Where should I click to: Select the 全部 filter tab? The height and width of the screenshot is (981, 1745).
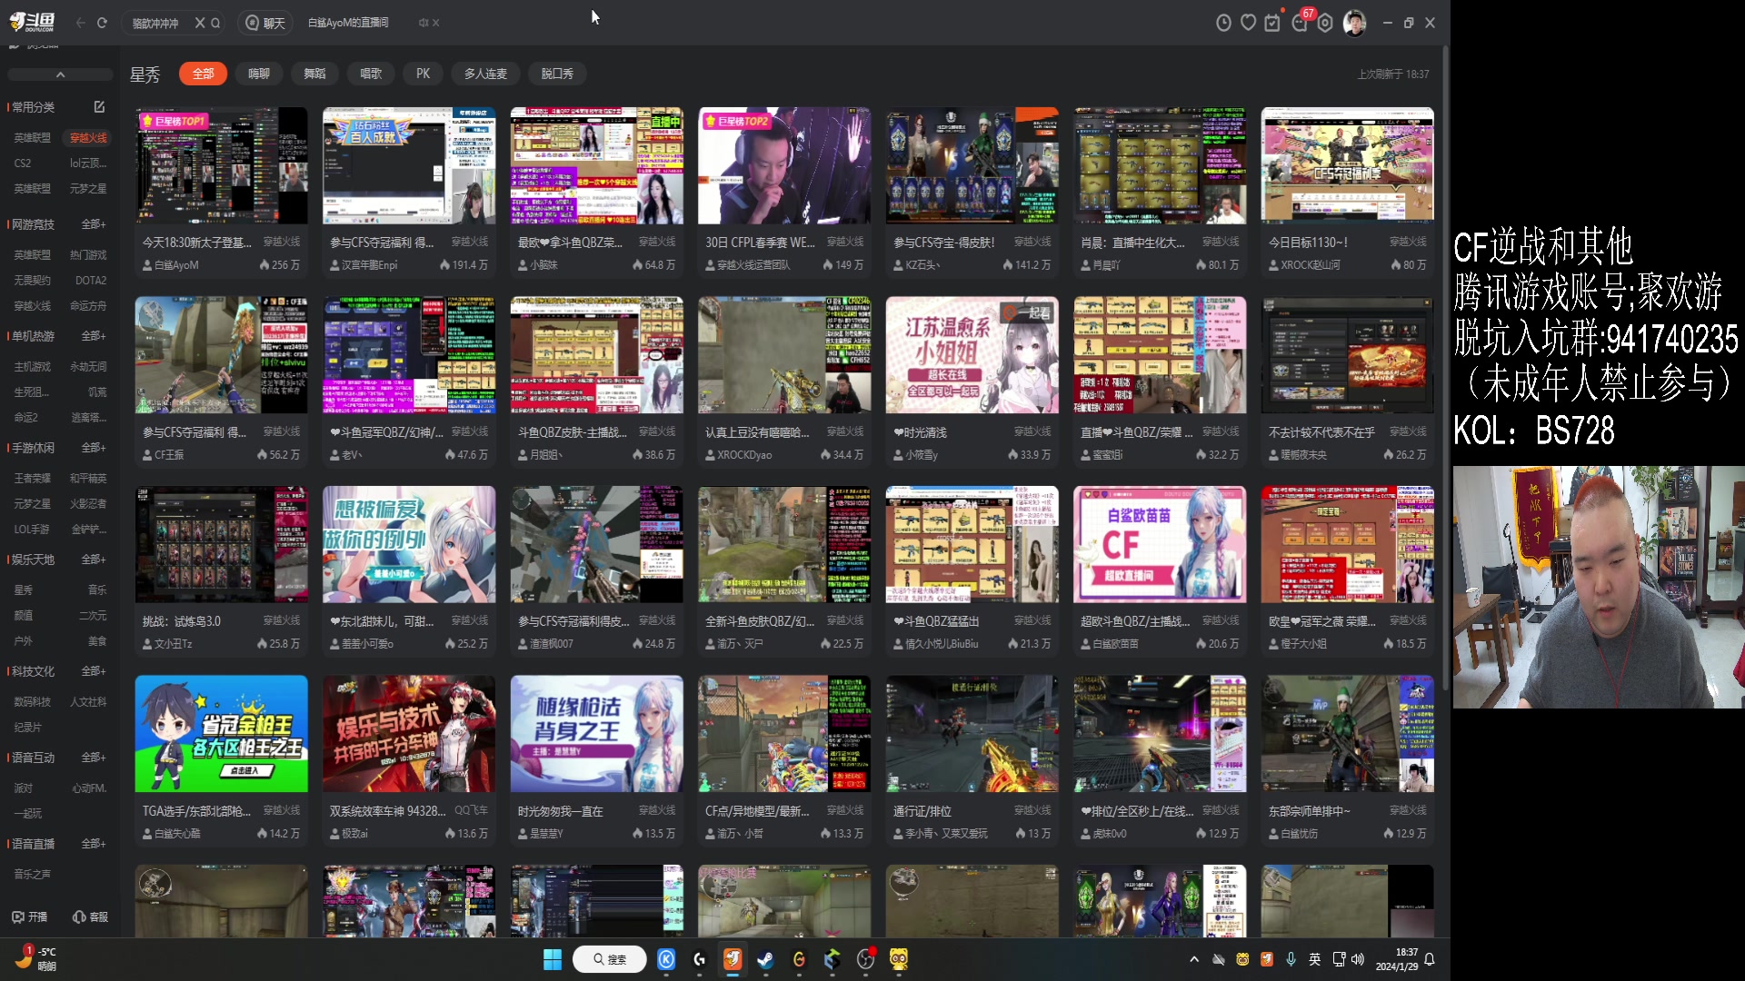click(203, 74)
